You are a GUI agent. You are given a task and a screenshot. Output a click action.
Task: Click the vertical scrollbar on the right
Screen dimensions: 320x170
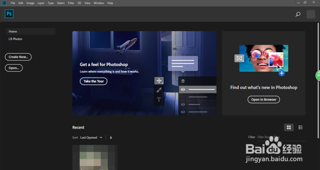tap(318, 81)
